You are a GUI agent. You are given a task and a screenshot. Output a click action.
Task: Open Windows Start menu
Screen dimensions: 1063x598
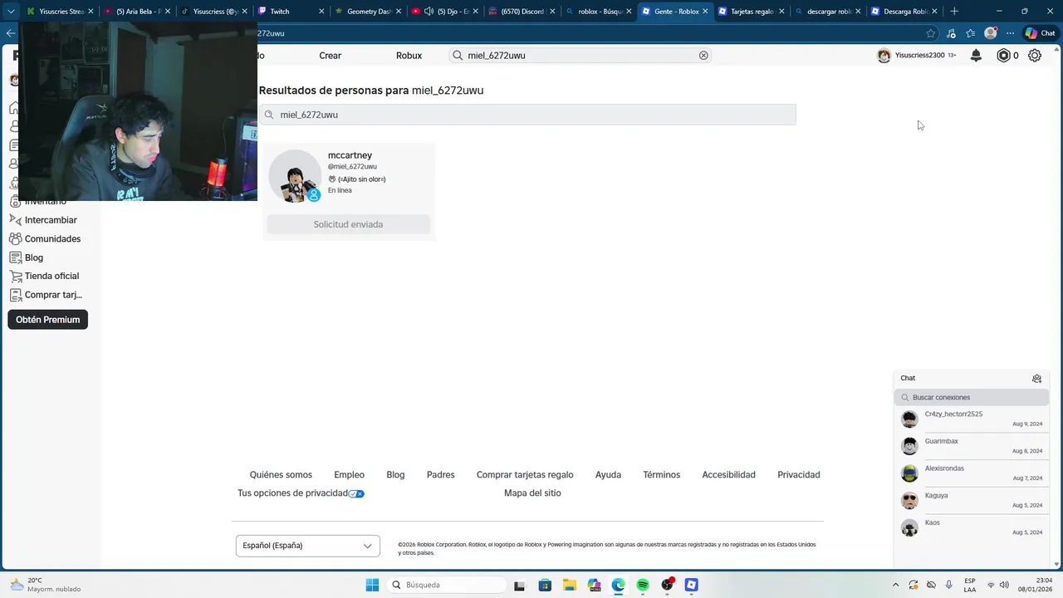(372, 585)
